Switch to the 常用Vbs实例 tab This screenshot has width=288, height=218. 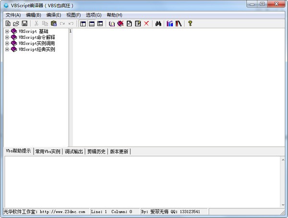click(48, 152)
